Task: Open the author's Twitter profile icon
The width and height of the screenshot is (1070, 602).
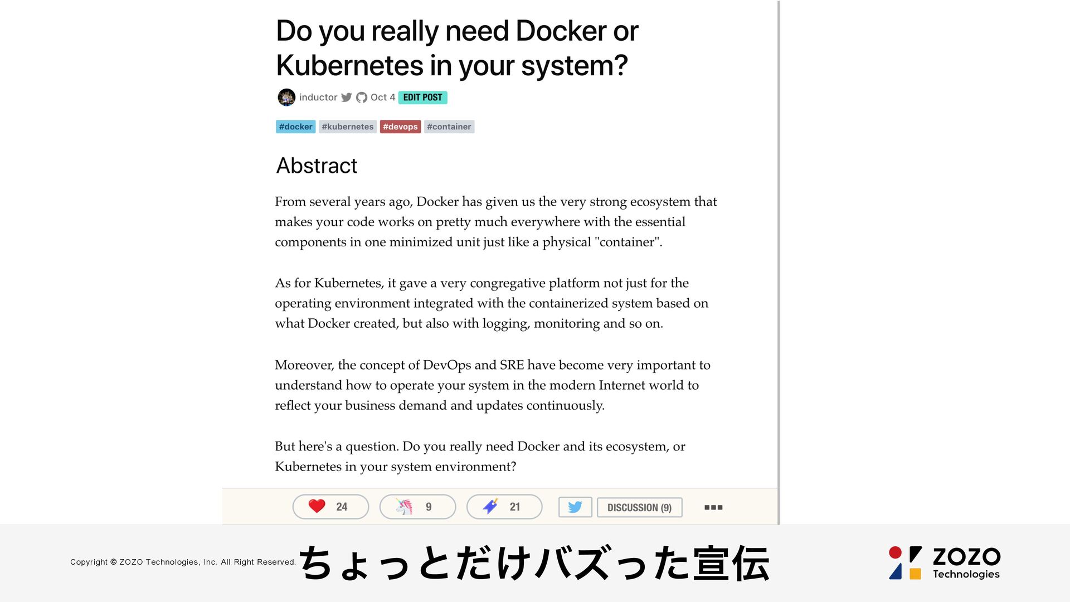Action: click(347, 98)
